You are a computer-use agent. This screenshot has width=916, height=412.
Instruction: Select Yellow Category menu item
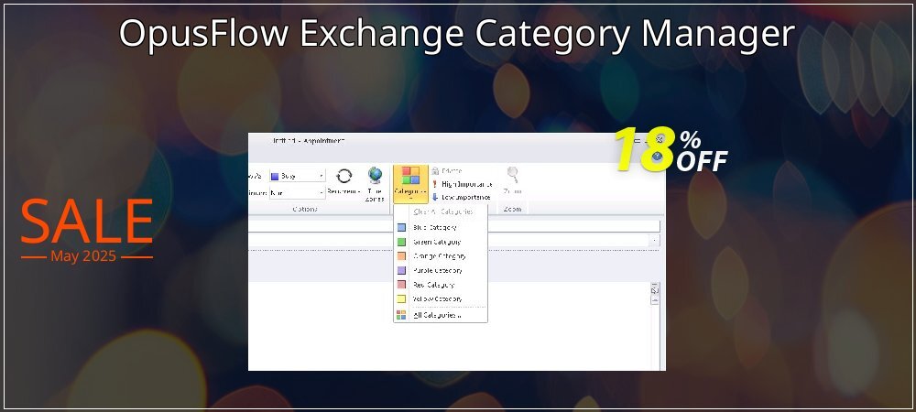coord(441,298)
